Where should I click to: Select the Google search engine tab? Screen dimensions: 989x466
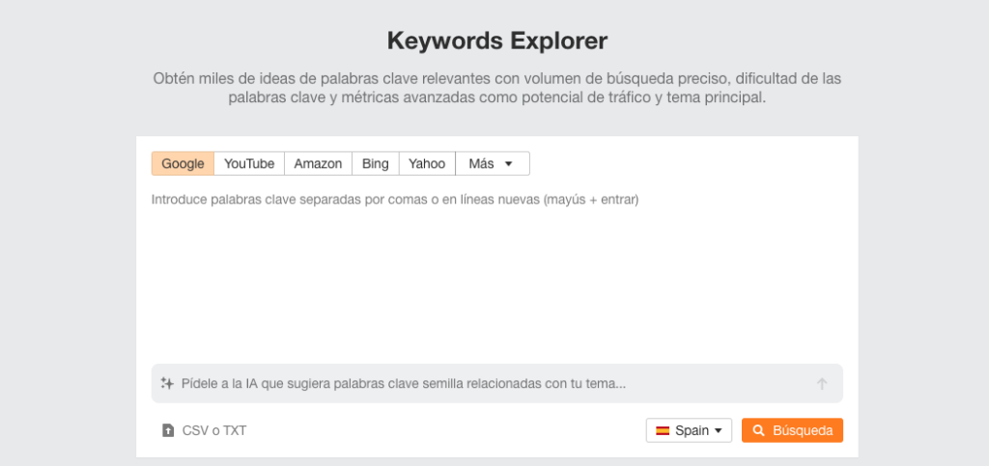point(183,164)
